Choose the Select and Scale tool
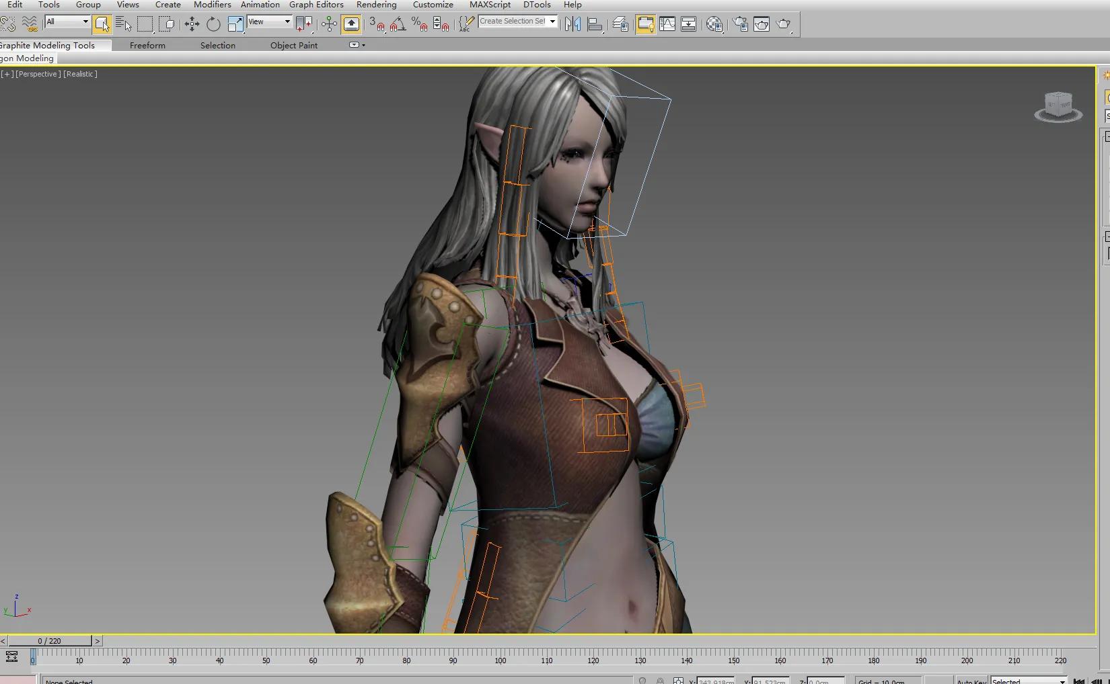Image resolution: width=1110 pixels, height=684 pixels. click(x=235, y=24)
